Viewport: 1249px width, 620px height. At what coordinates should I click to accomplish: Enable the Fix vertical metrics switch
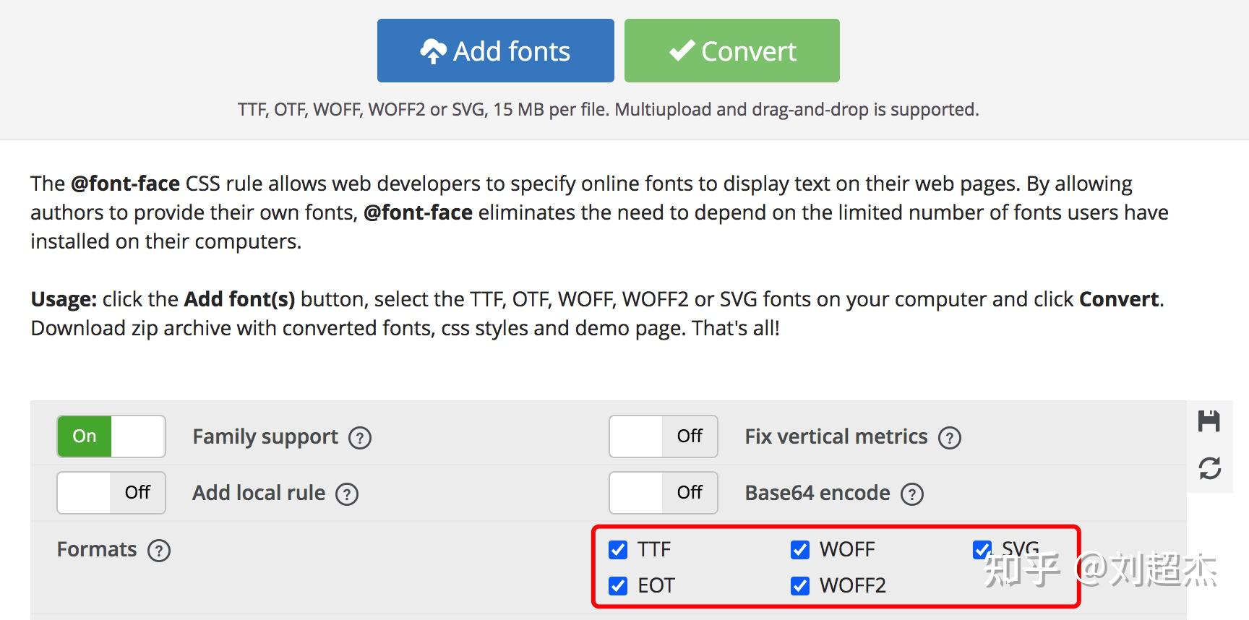click(663, 436)
